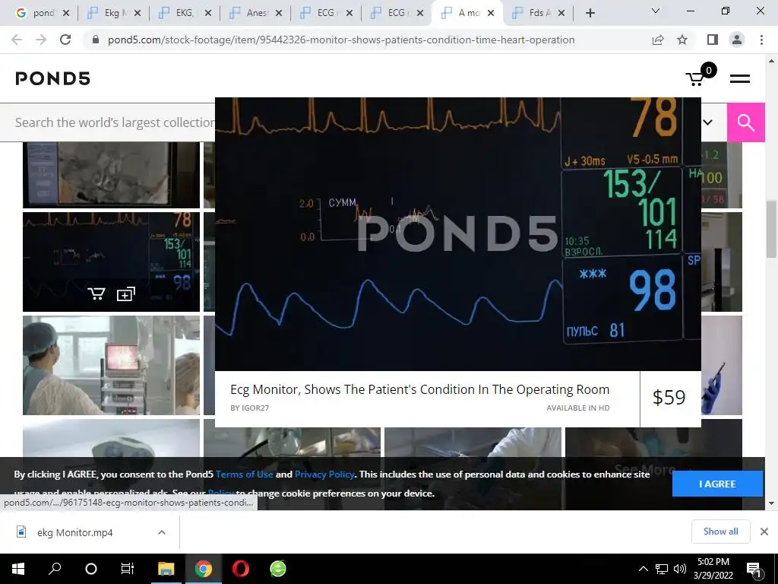Reload the current page
The image size is (778, 584).
pos(65,40)
